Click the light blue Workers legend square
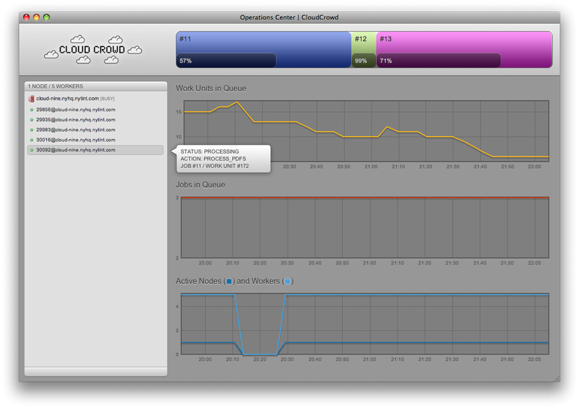579x408 pixels. (287, 281)
